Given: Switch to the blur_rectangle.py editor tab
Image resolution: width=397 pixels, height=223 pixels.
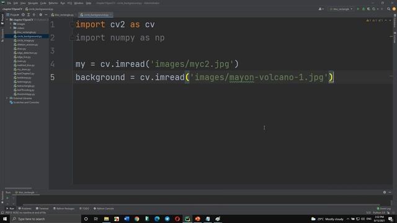Looking at the screenshot, I should [62, 15].
